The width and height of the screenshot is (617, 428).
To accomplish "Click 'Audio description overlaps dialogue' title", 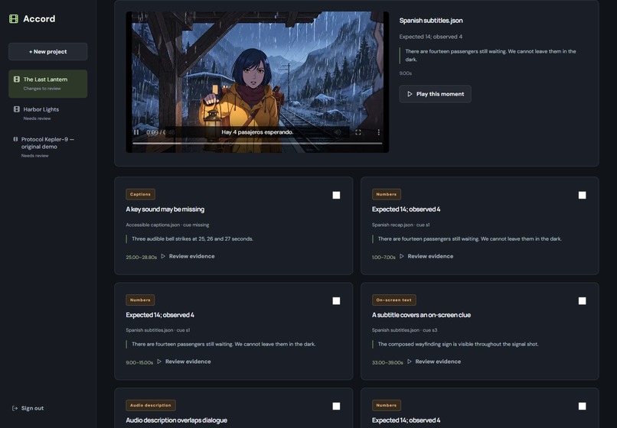I will click(x=176, y=420).
